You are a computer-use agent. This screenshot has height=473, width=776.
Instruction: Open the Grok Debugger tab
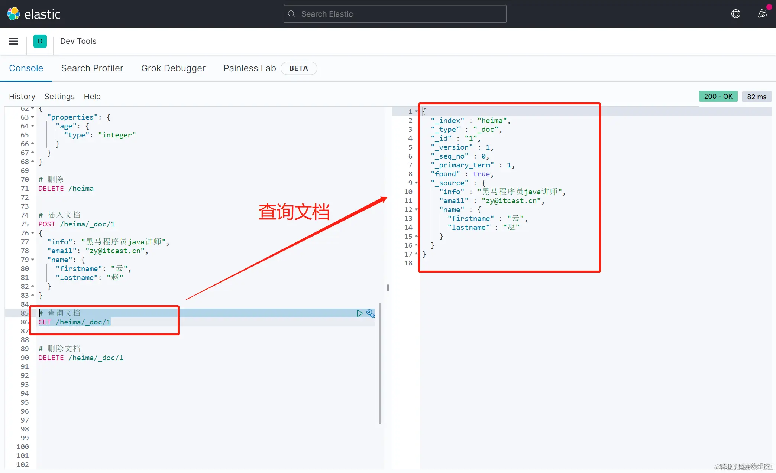(x=173, y=68)
